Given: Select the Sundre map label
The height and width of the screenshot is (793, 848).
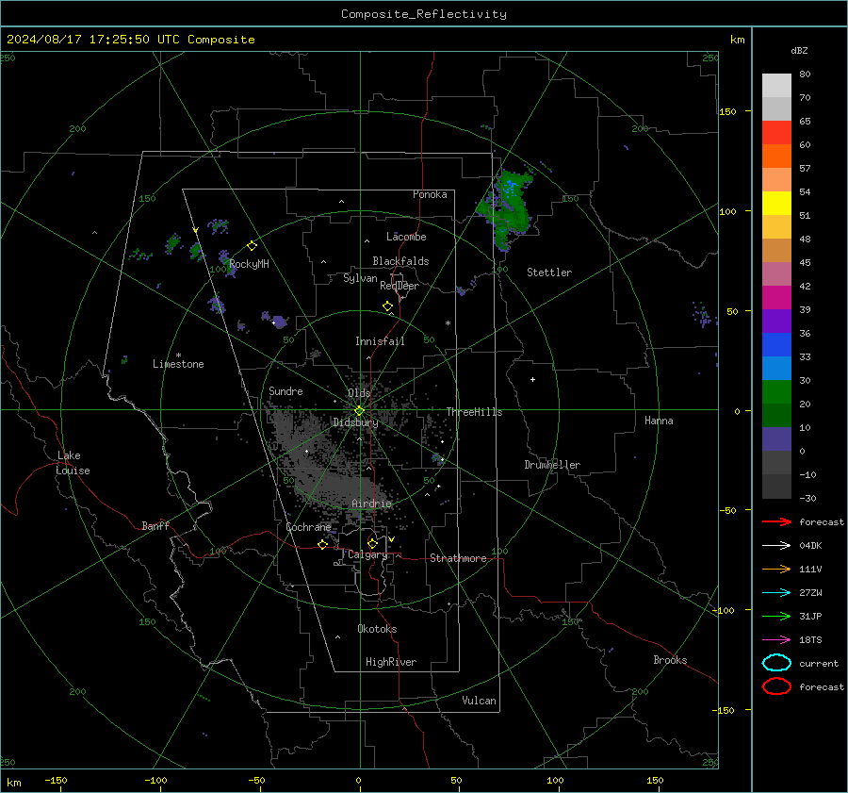Looking at the screenshot, I should click(285, 390).
